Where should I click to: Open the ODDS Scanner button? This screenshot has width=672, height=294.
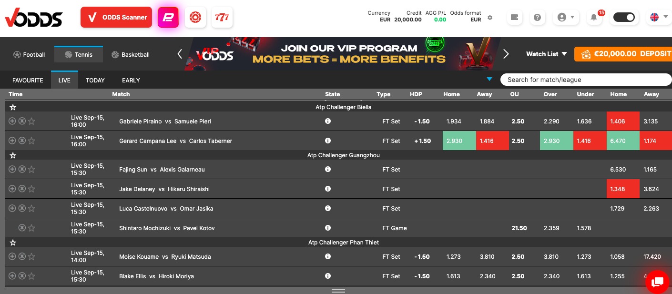tap(116, 17)
